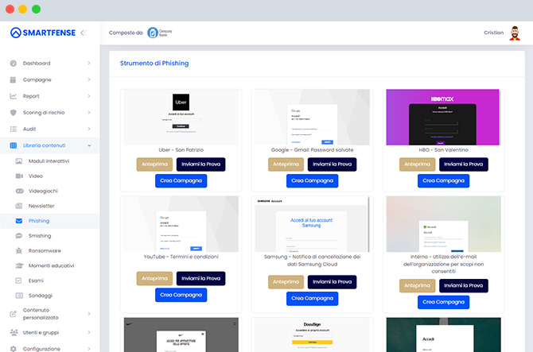533x352 pixels.
Task: Expand the Contenuto personalizzato chevron
Action: pyautogui.click(x=89, y=314)
